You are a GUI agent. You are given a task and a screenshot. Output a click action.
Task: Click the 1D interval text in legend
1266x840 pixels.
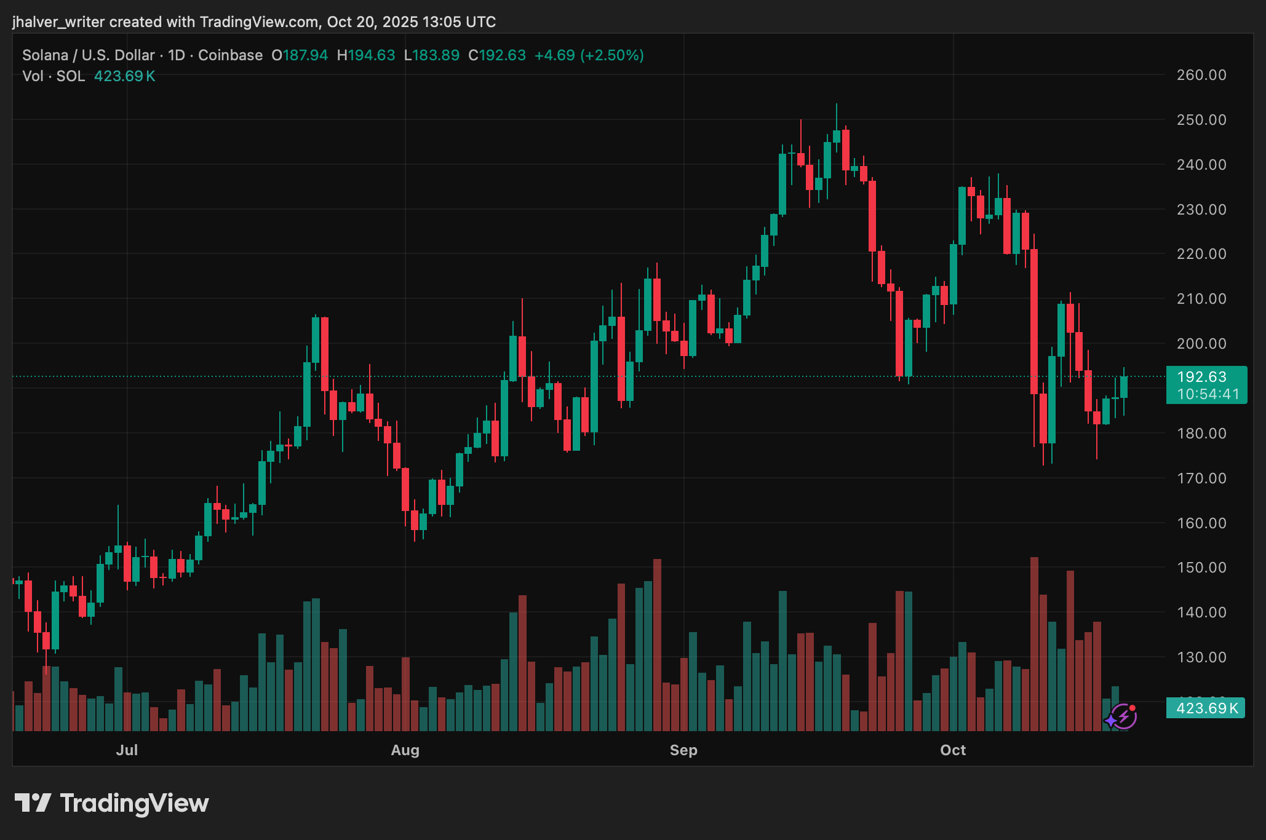(177, 55)
